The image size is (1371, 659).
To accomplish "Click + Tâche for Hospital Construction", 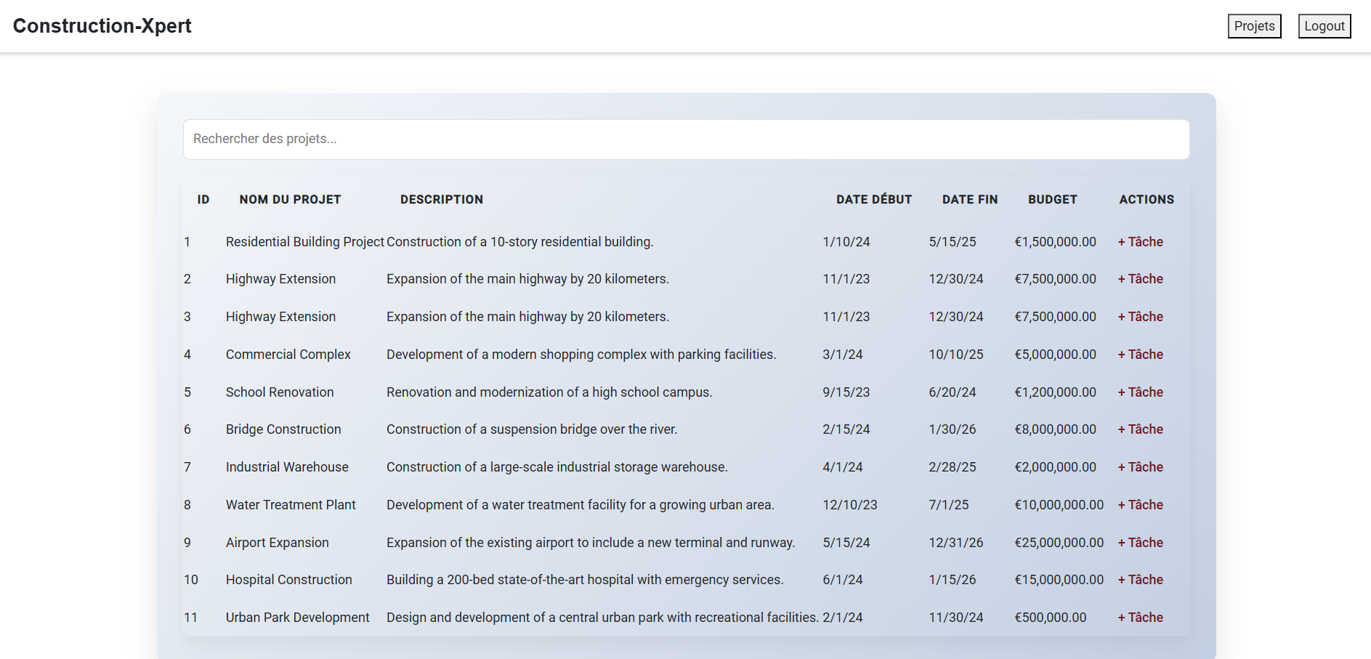I will pyautogui.click(x=1140, y=580).
